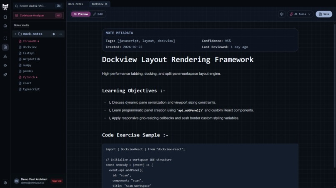Open note settings gear in toolbar
Screen dimensions: 336x188
[281, 14]
